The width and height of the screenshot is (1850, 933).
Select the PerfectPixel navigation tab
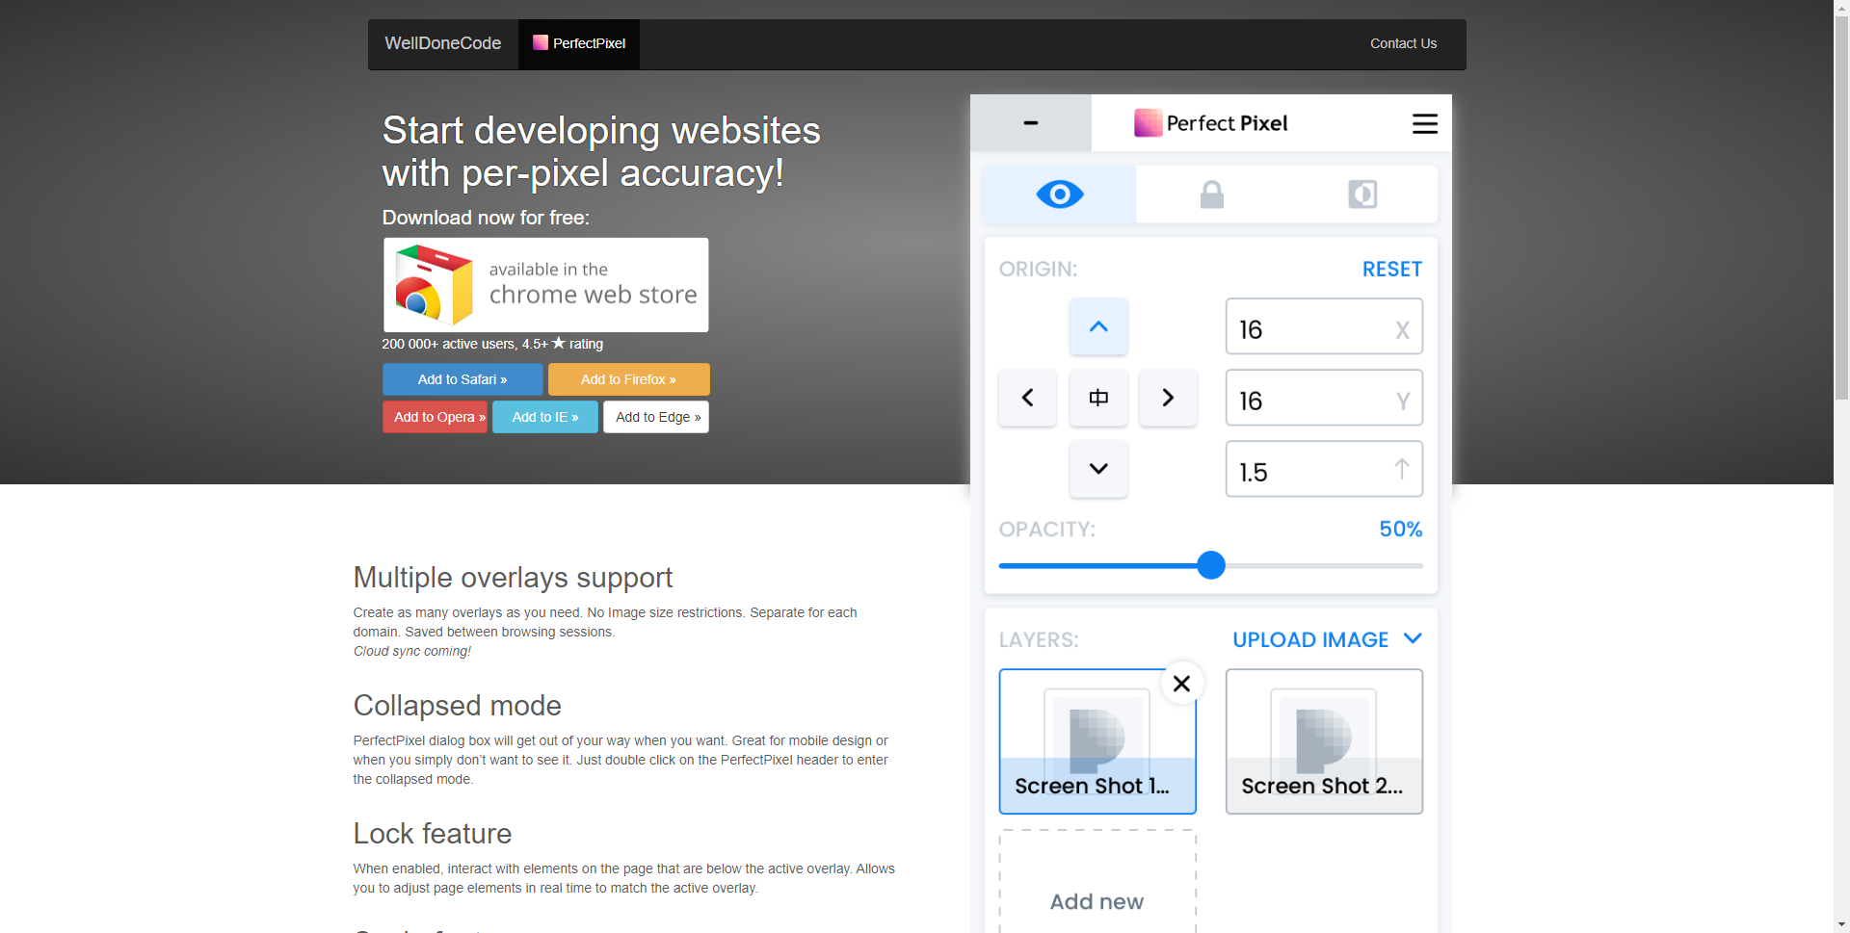[x=579, y=43]
